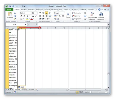Click the Decrease decimal icon

pyautogui.click(x=58, y=19)
